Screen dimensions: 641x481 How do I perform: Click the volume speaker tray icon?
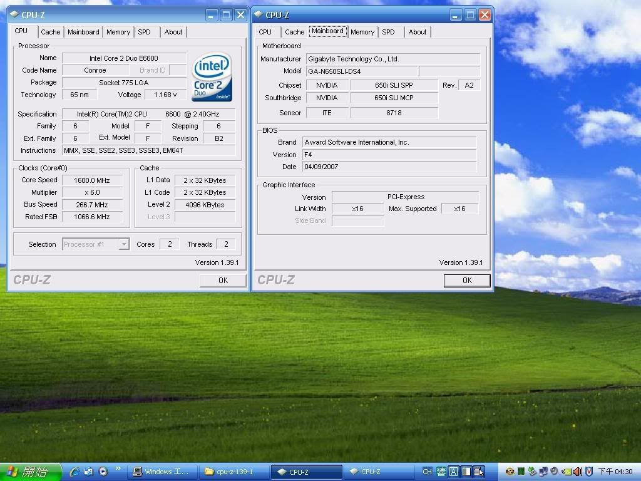coord(578,472)
